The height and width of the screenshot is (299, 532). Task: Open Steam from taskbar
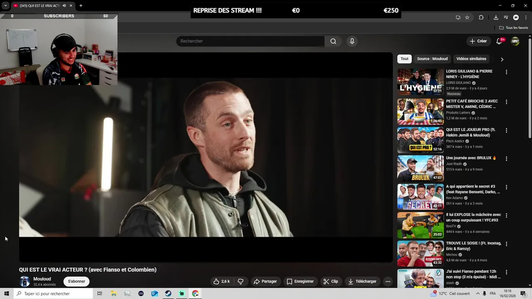coord(168,293)
